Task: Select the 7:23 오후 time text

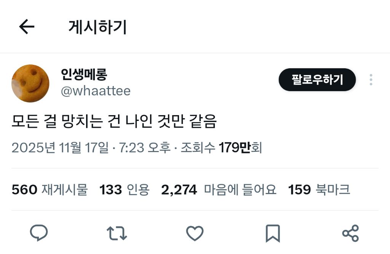Action: pyautogui.click(x=145, y=148)
